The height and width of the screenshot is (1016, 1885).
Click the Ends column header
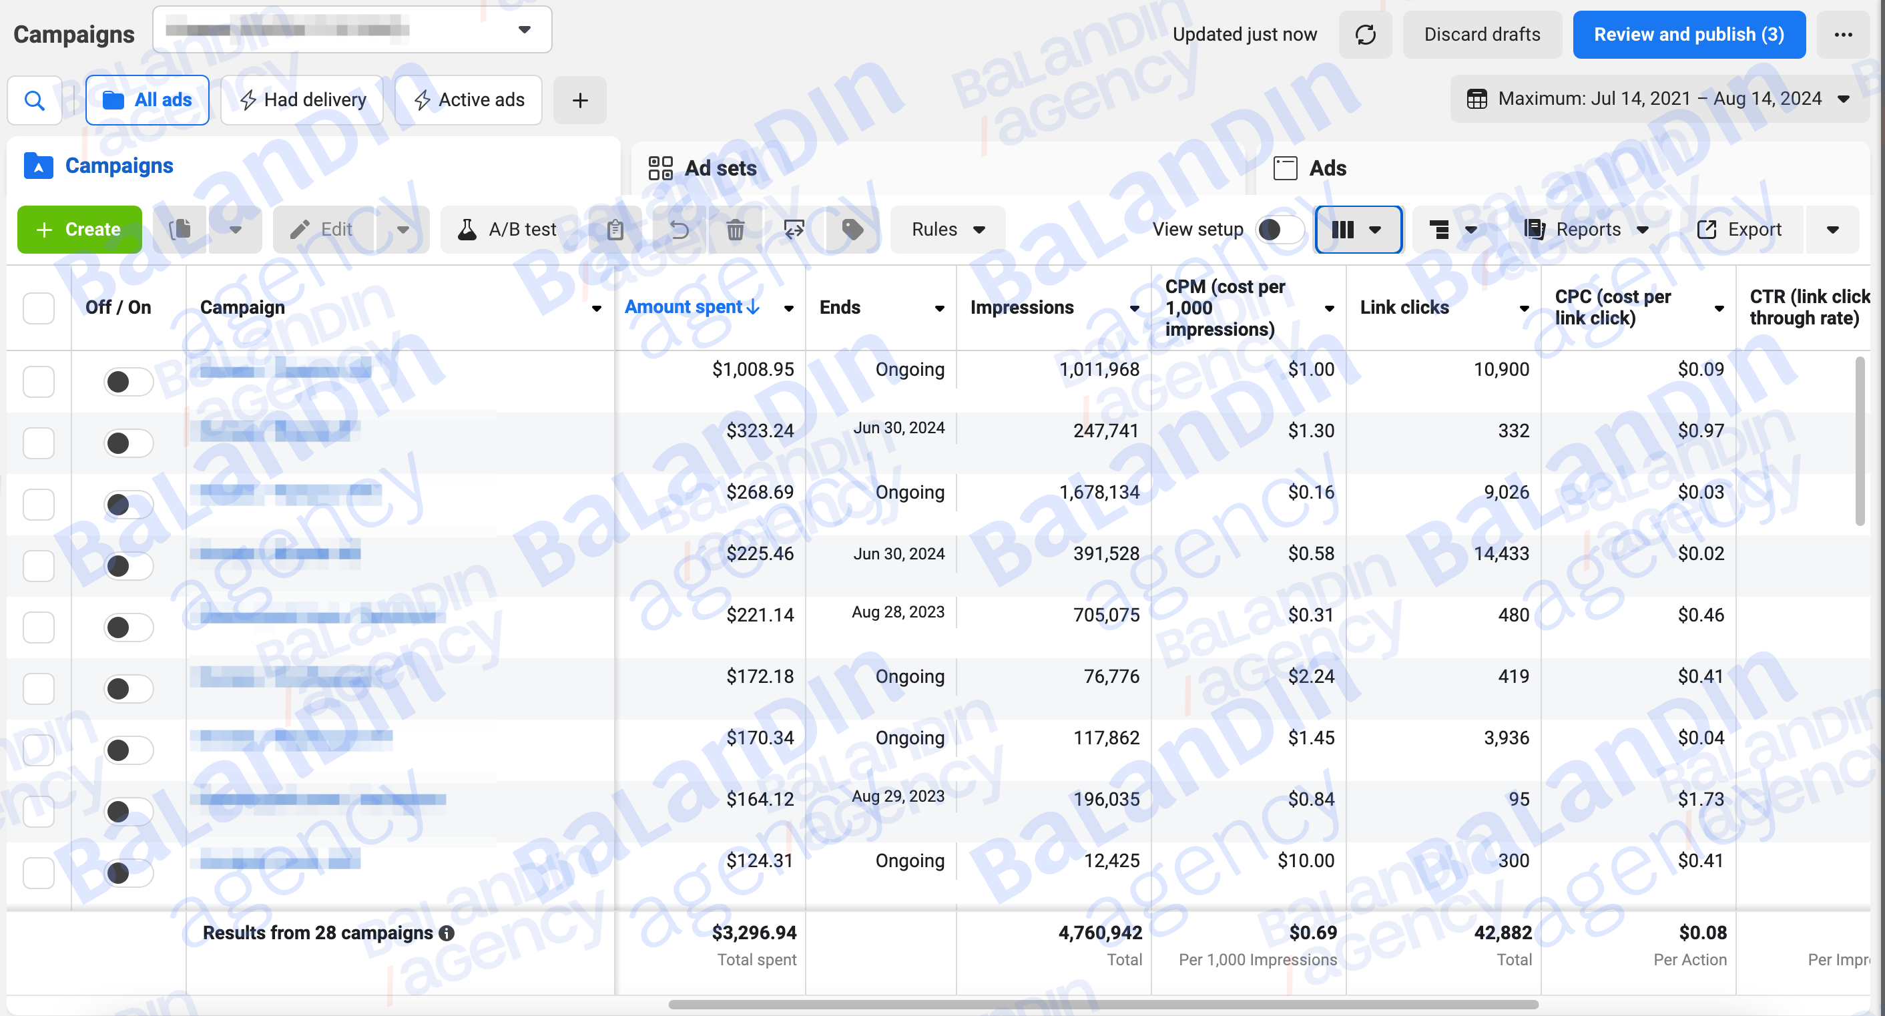pyautogui.click(x=839, y=308)
